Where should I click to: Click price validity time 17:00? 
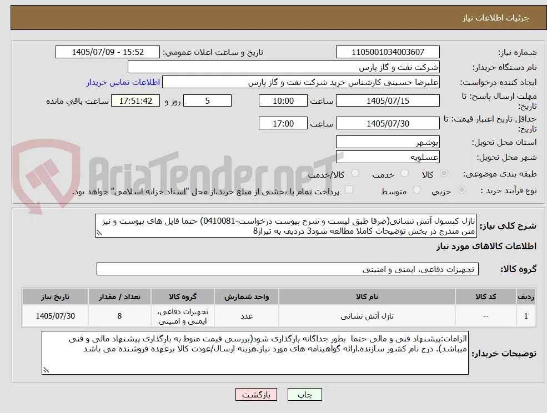283,123
